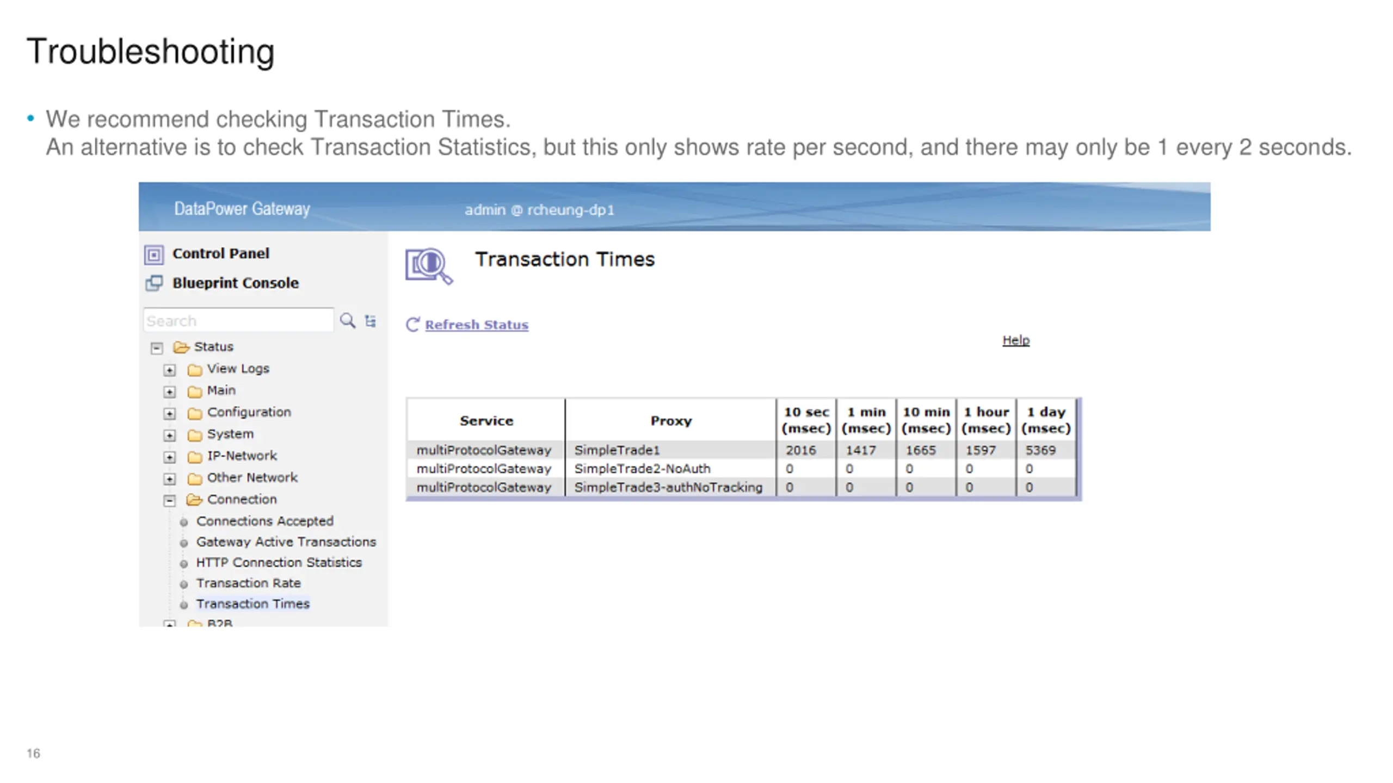The width and height of the screenshot is (1393, 783).
Task: Expand the View Logs node
Action: (x=170, y=370)
